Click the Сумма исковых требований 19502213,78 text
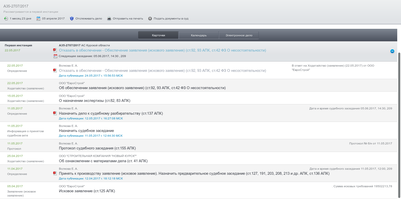The height and width of the screenshot is (199, 401). tap(362, 186)
